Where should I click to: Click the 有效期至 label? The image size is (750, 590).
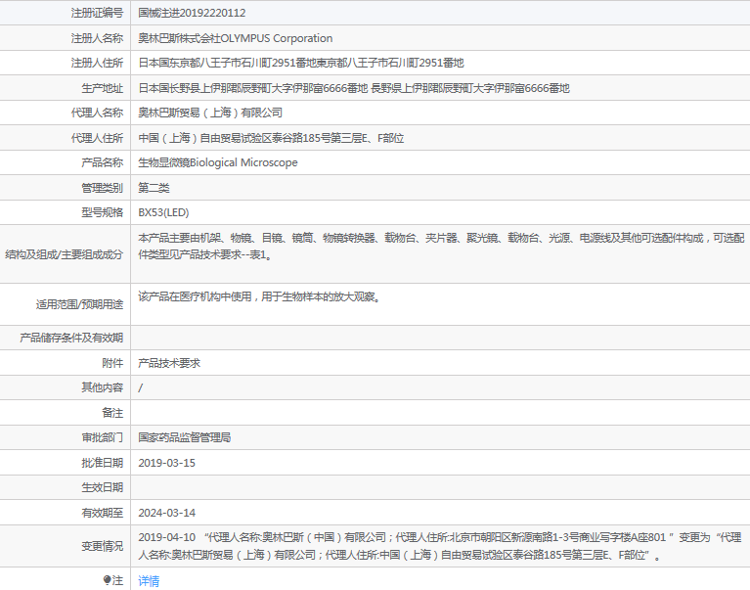[x=103, y=513]
